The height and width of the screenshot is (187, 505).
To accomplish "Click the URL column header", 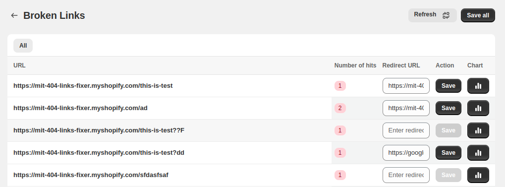I will (x=19, y=65).
